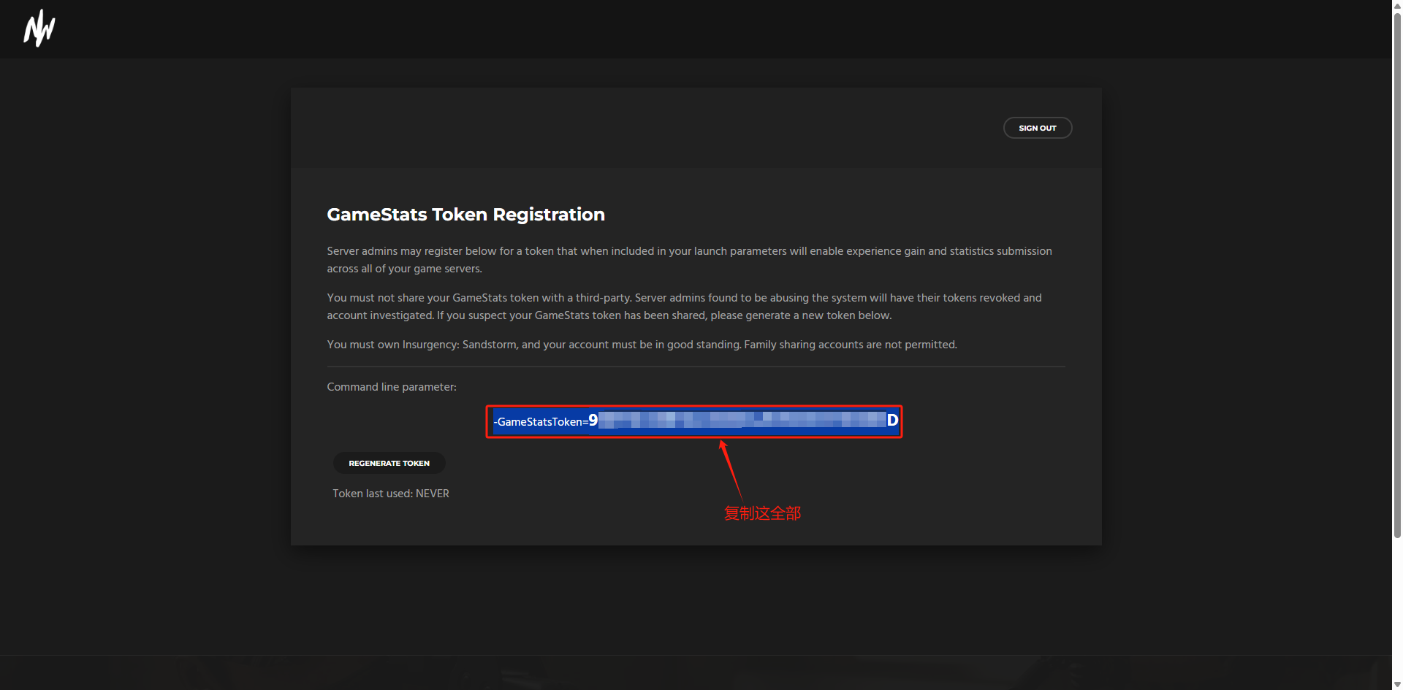Click the 'Server admins may register below' paragraph
Image resolution: width=1403 pixels, height=690 pixels.
pyautogui.click(x=689, y=260)
